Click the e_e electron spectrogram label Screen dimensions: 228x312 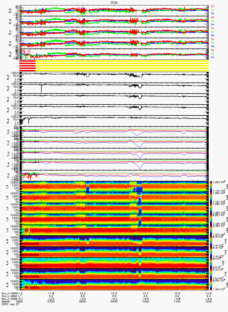tap(7, 274)
